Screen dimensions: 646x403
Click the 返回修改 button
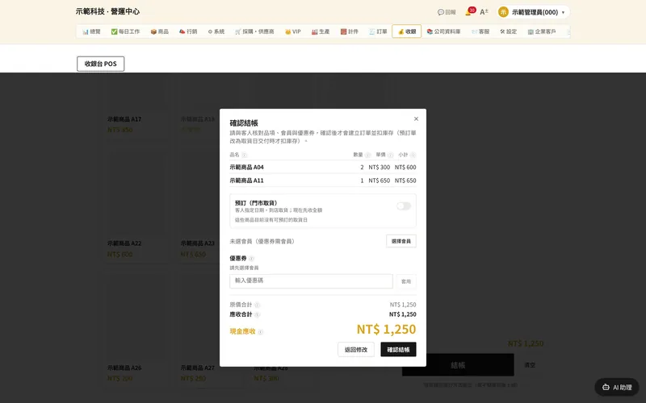[x=356, y=350]
